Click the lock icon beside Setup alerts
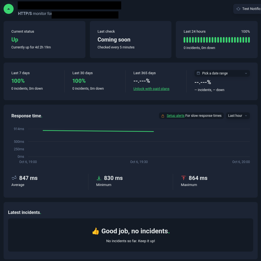261x261 pixels. point(163,116)
